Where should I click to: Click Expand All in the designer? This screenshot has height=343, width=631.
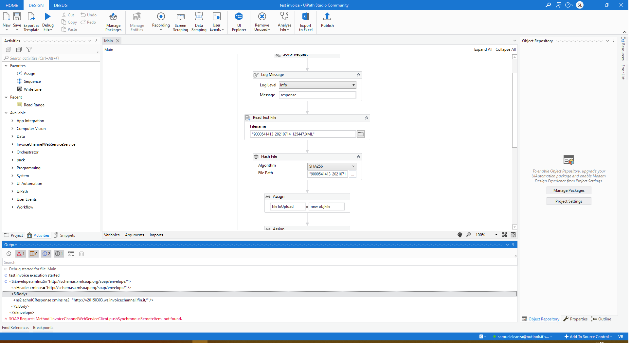[483, 49]
